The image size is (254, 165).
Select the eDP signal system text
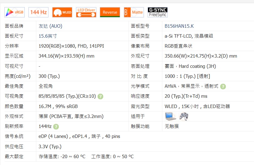click(x=79, y=136)
